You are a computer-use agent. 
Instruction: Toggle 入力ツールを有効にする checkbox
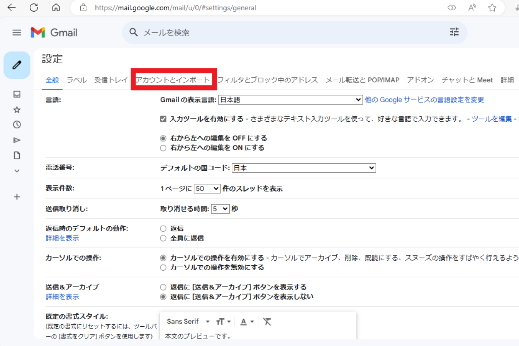[x=163, y=119]
